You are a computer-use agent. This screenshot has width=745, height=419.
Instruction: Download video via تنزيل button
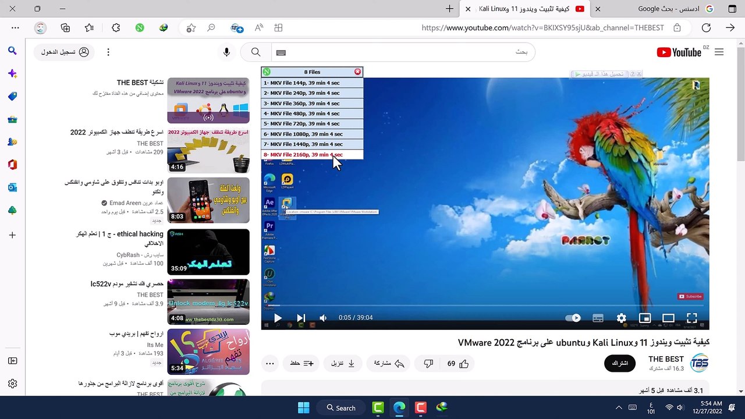(343, 364)
